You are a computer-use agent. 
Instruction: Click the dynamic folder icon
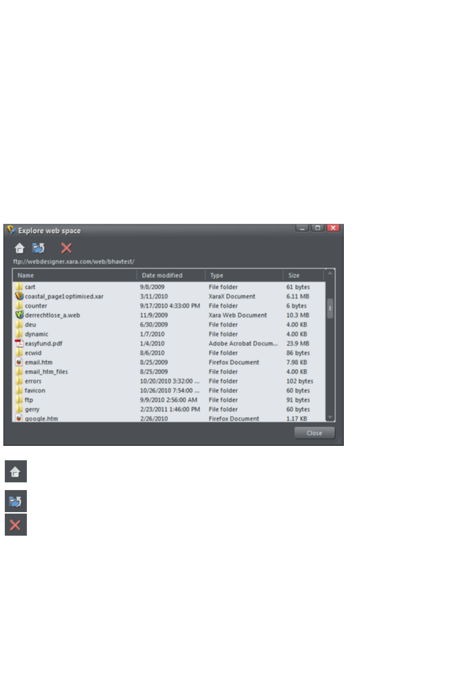(19, 334)
